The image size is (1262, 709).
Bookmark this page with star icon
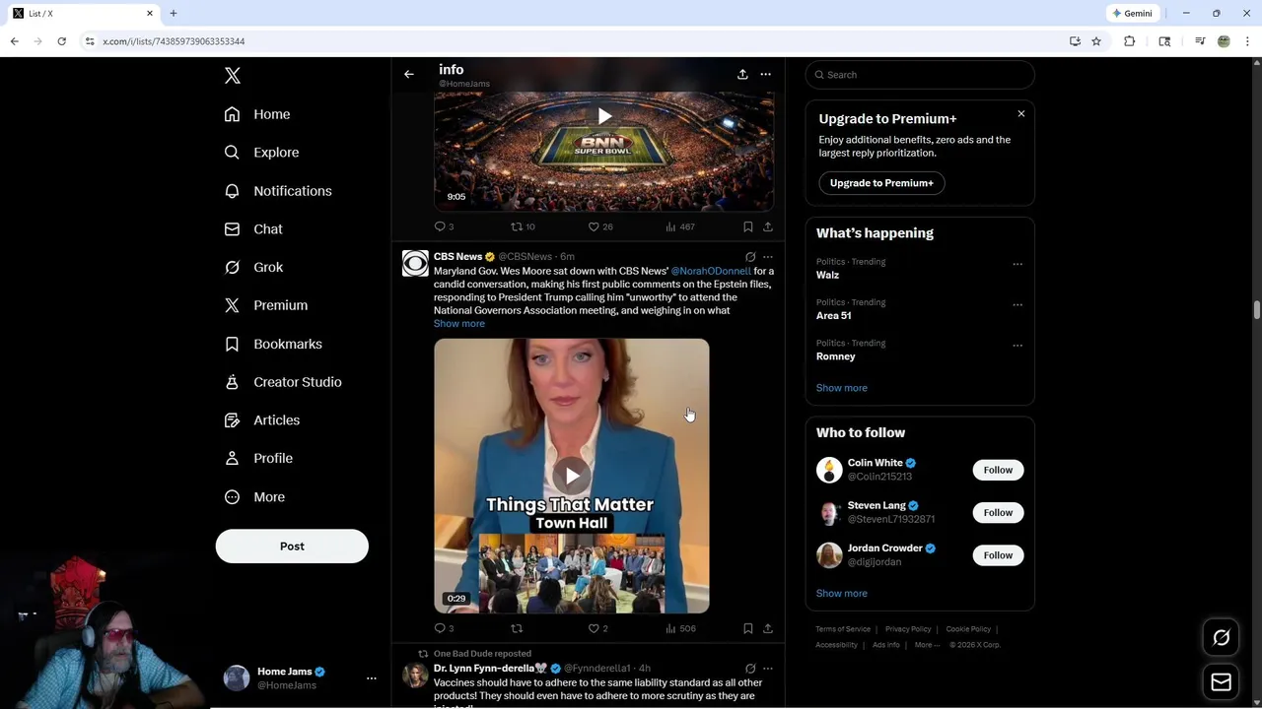point(1096,41)
